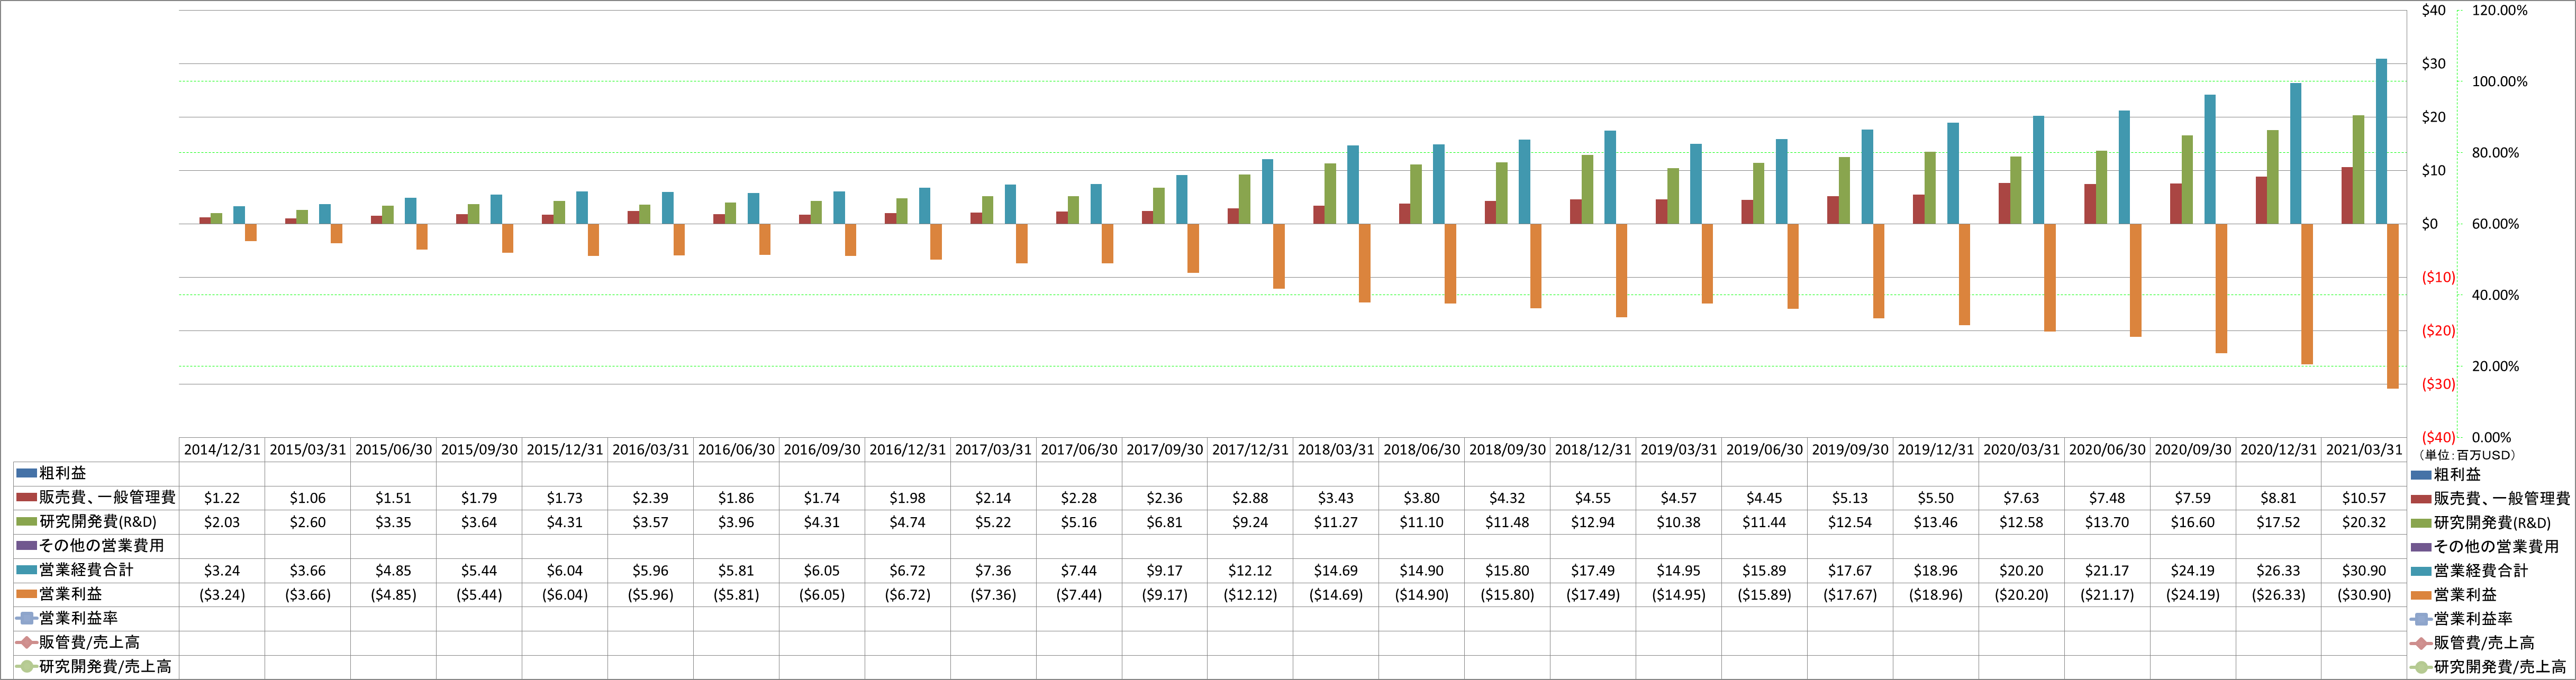Screen dimensions: 2576x680
Task: Select the 営業経費合計 entry in the right legend
Action: 2470,570
